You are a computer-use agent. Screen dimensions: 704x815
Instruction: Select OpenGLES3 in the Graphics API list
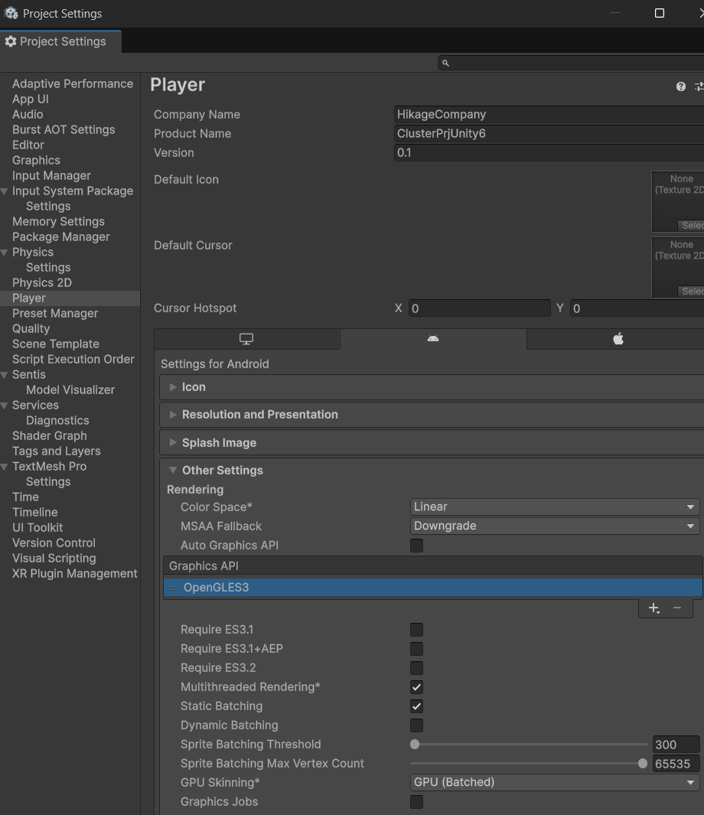[216, 588]
